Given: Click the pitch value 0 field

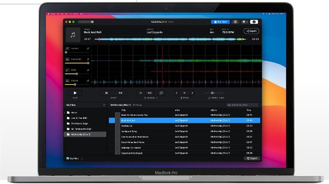Looking at the screenshot, I should pos(184,93).
